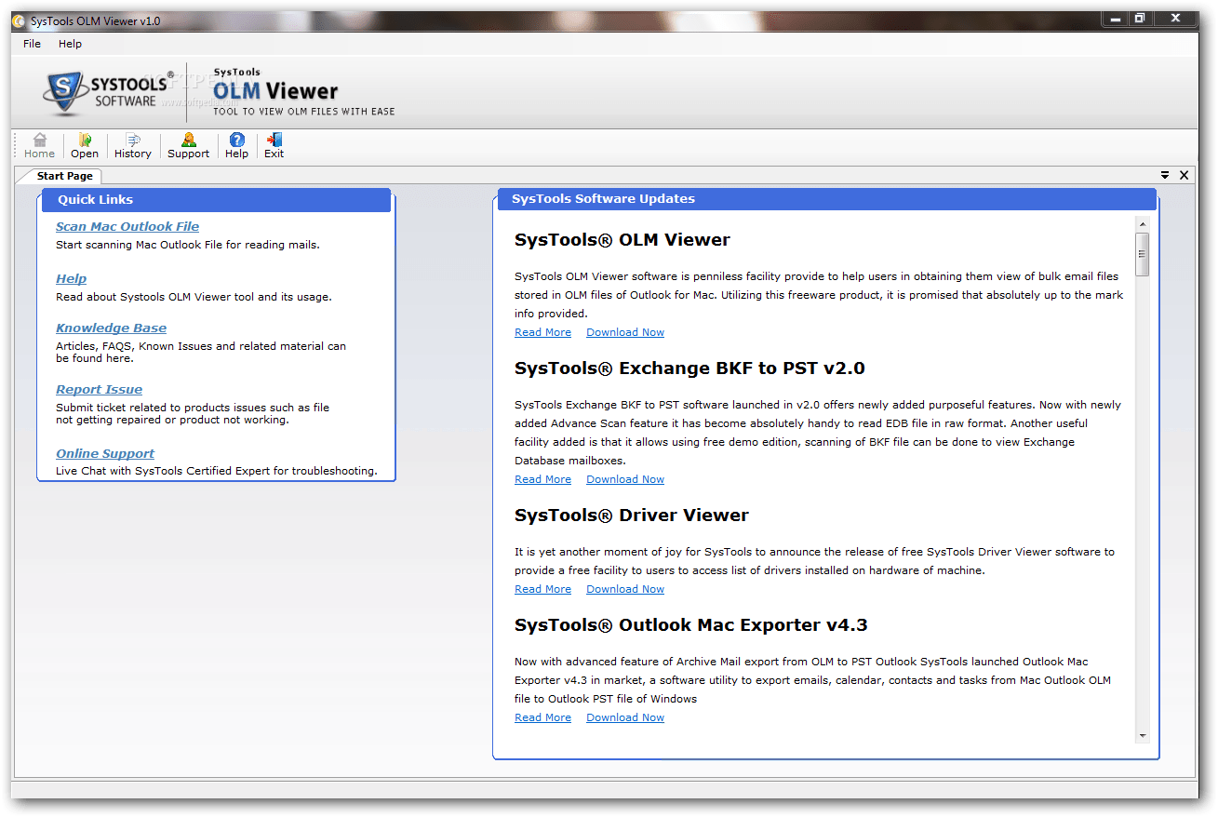Click Download Now under SysTools OLM Viewer

tap(624, 332)
